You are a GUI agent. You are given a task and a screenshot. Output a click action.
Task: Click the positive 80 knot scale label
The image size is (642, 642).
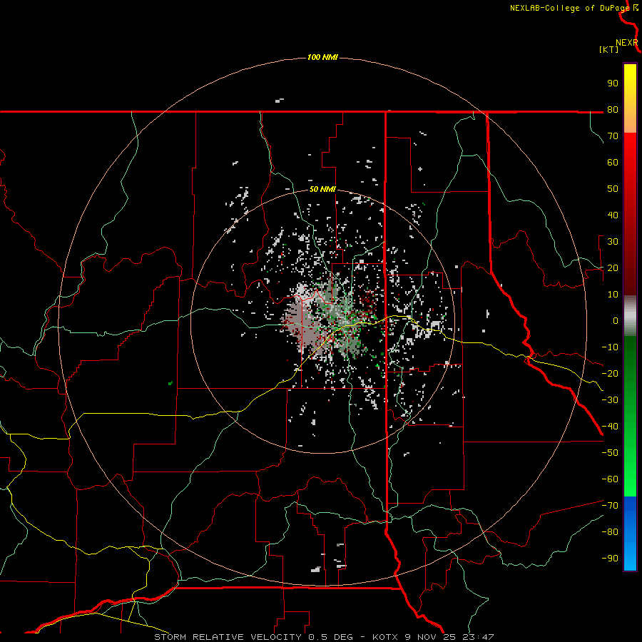613,109
